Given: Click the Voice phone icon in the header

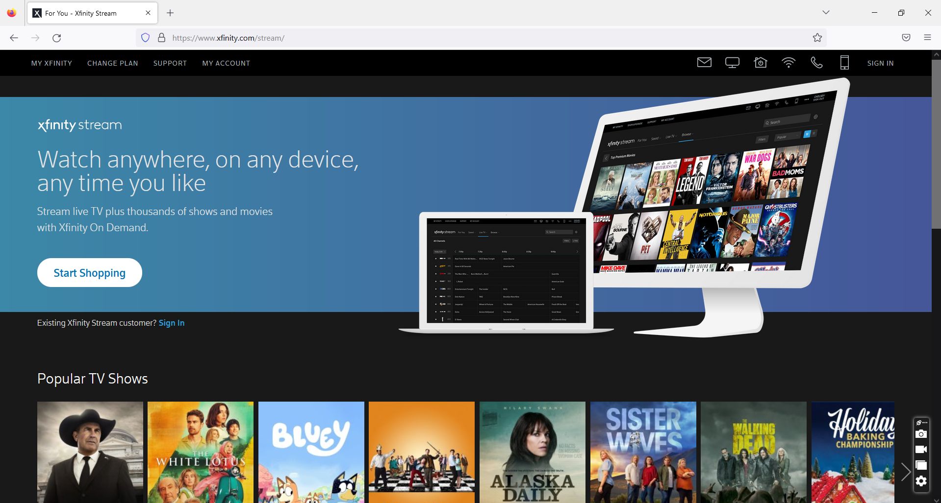Looking at the screenshot, I should (x=816, y=62).
